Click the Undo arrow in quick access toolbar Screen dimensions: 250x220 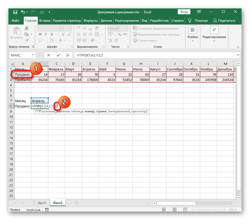(x=23, y=12)
